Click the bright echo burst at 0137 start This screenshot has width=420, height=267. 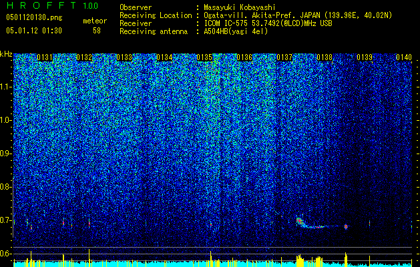299,222
